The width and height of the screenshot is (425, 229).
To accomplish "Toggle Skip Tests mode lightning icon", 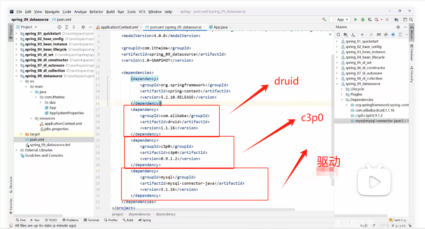I will pyautogui.click(x=393, y=34).
